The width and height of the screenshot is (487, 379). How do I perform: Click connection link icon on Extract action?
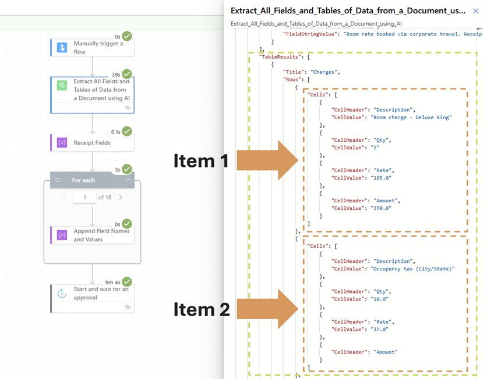[x=128, y=108]
